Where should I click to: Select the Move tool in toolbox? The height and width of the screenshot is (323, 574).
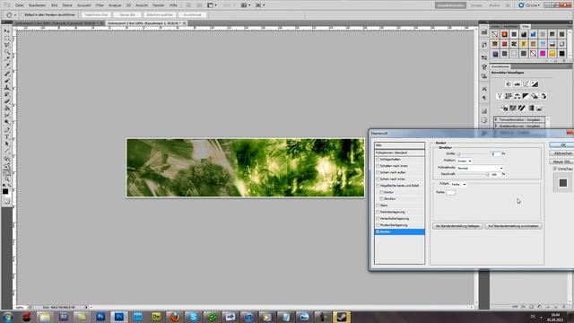point(7,32)
